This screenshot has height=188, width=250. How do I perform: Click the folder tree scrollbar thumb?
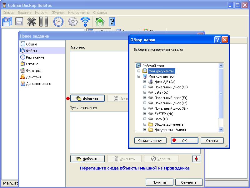(x=221, y=94)
